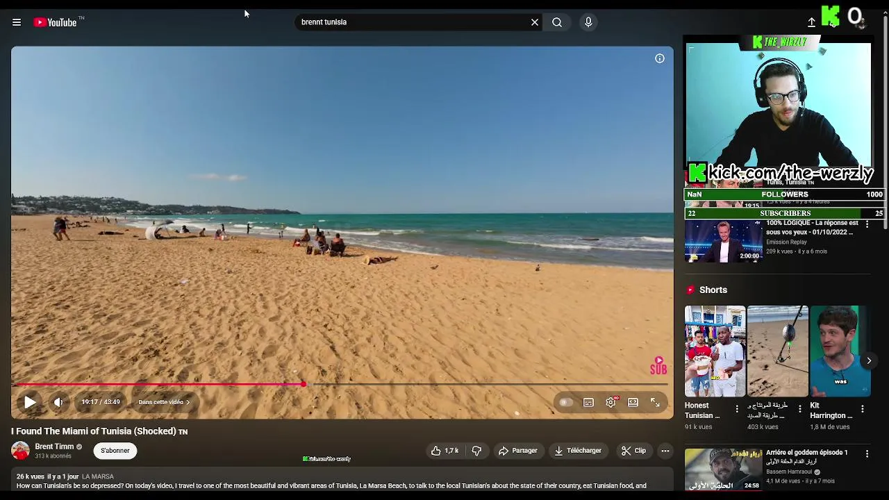Open options for 'Honest Tunisian' short
The width and height of the screenshot is (889, 500).
click(737, 409)
